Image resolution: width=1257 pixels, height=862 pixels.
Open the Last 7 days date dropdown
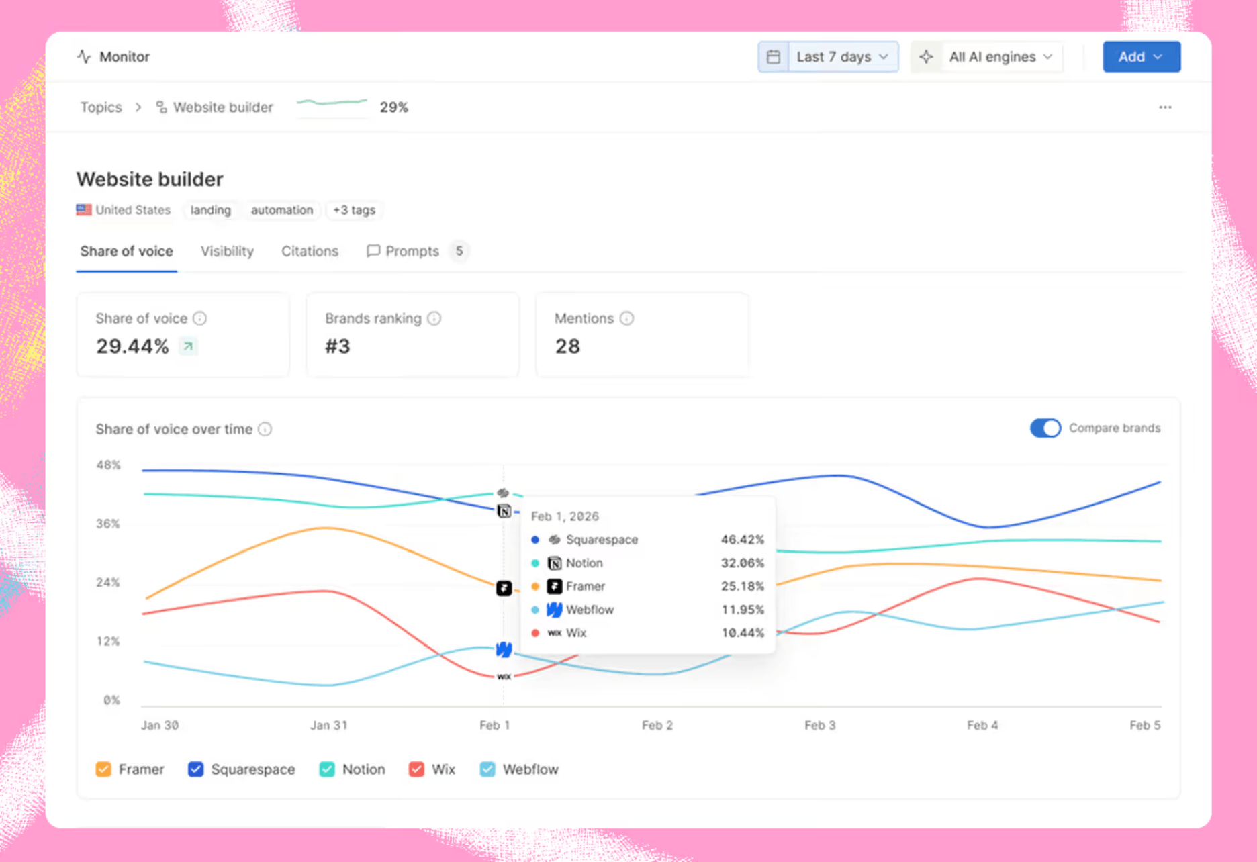829,57
